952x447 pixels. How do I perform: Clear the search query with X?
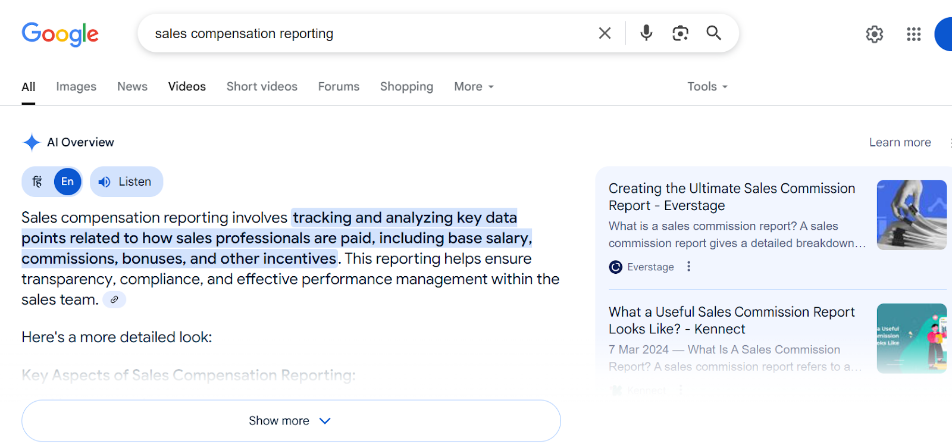605,33
